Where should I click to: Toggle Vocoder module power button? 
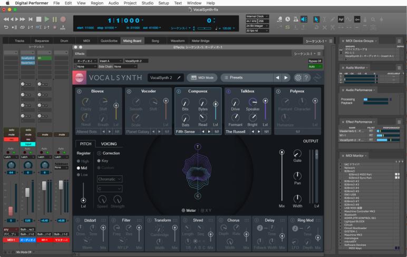click(129, 91)
